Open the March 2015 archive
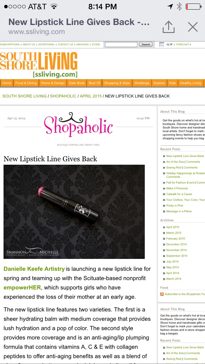This screenshot has height=364, width=205. (x=174, y=233)
